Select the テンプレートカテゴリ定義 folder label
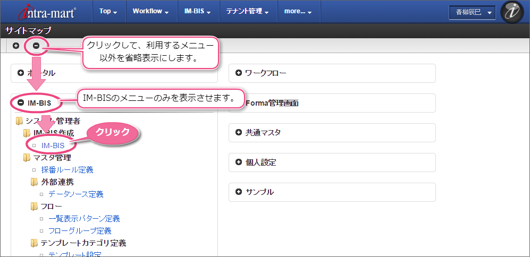The image size is (530, 257). coord(83,243)
